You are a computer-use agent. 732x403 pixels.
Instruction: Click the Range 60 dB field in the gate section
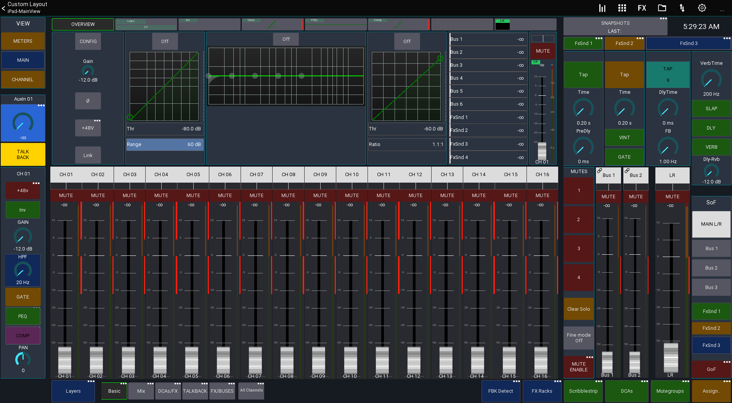(165, 144)
